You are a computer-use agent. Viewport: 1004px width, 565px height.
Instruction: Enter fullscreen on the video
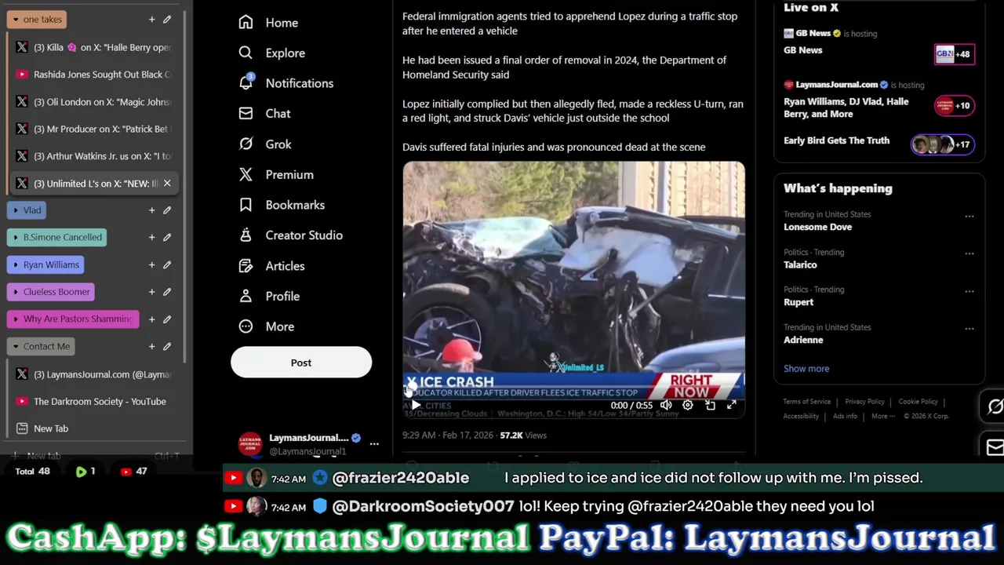[731, 405]
